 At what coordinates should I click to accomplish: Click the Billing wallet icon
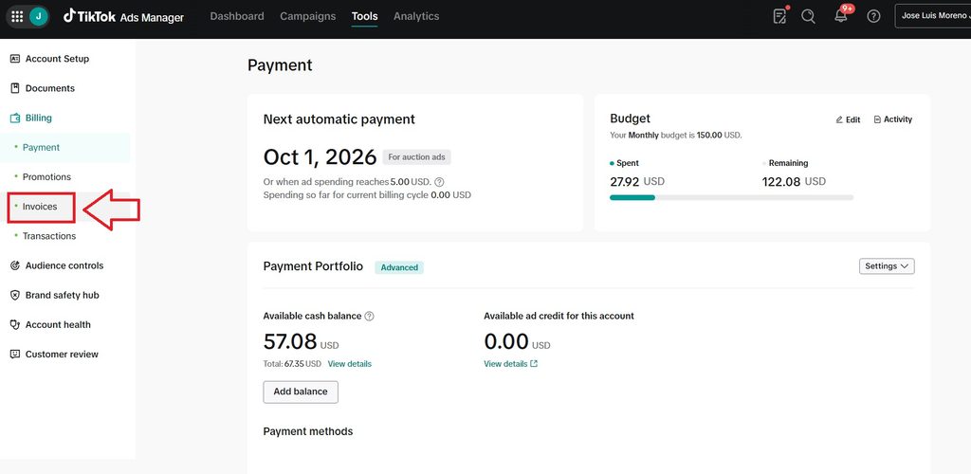pos(15,118)
